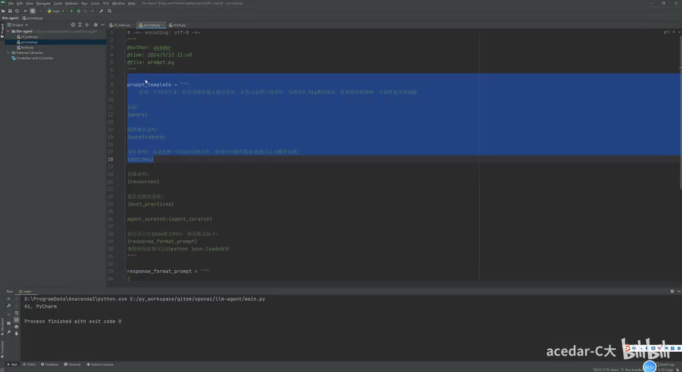This screenshot has width=682, height=372.
Task: Pin the Run tab
Action: pos(9,332)
